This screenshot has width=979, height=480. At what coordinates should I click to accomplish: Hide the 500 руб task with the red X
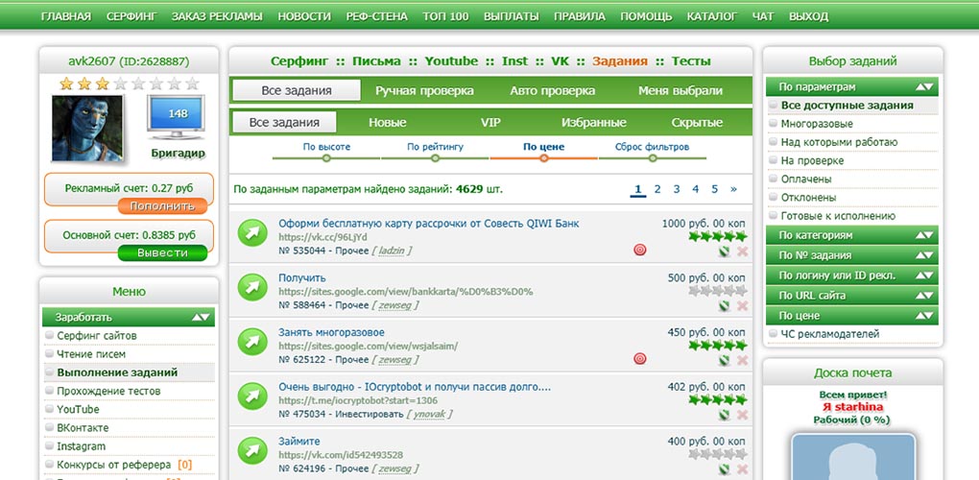742,306
